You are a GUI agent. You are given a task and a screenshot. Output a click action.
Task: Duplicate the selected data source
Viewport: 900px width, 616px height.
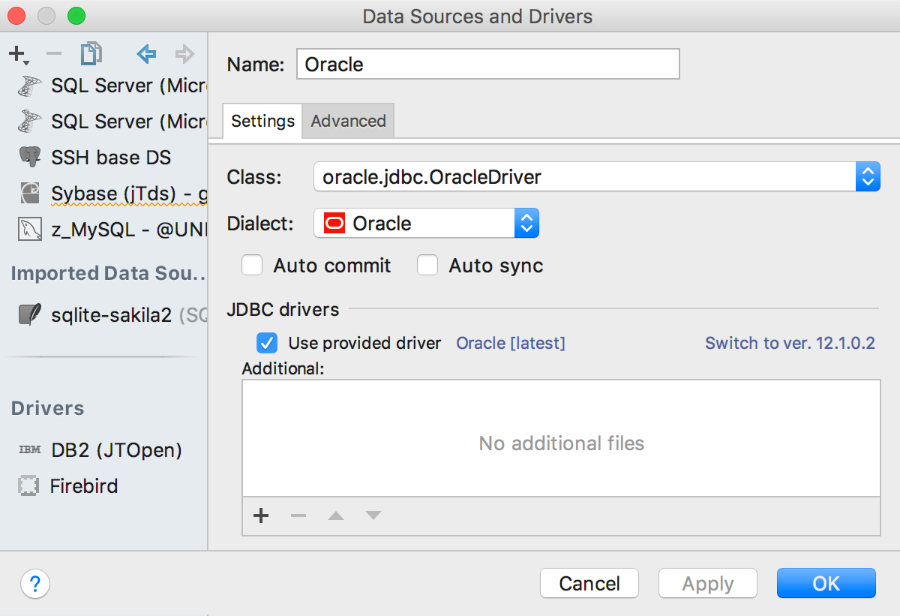click(91, 54)
